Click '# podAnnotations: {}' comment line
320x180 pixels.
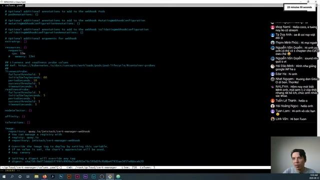[21, 14]
